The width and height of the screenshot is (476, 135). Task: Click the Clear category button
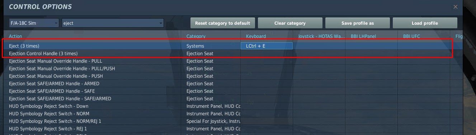(x=290, y=23)
